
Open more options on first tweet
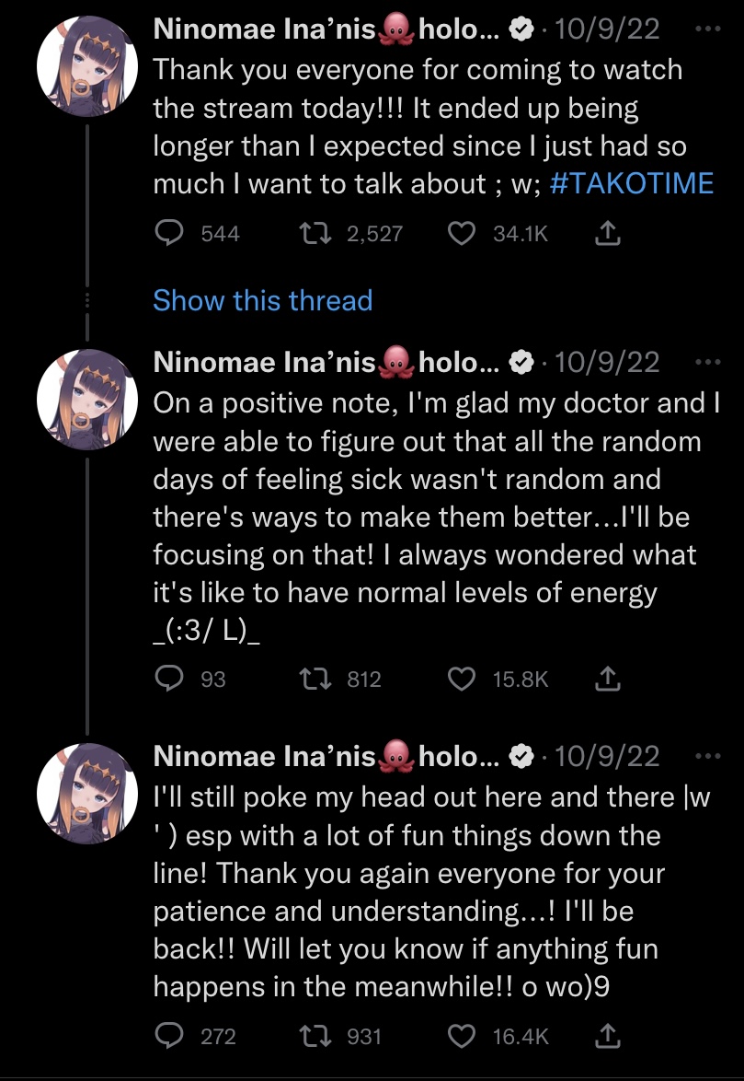(x=705, y=29)
